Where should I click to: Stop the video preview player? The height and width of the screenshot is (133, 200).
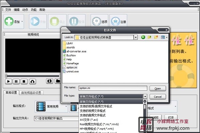(24, 81)
